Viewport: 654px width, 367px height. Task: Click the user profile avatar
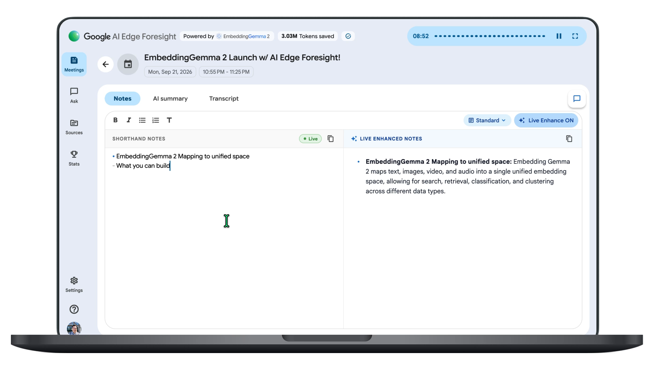click(x=74, y=328)
